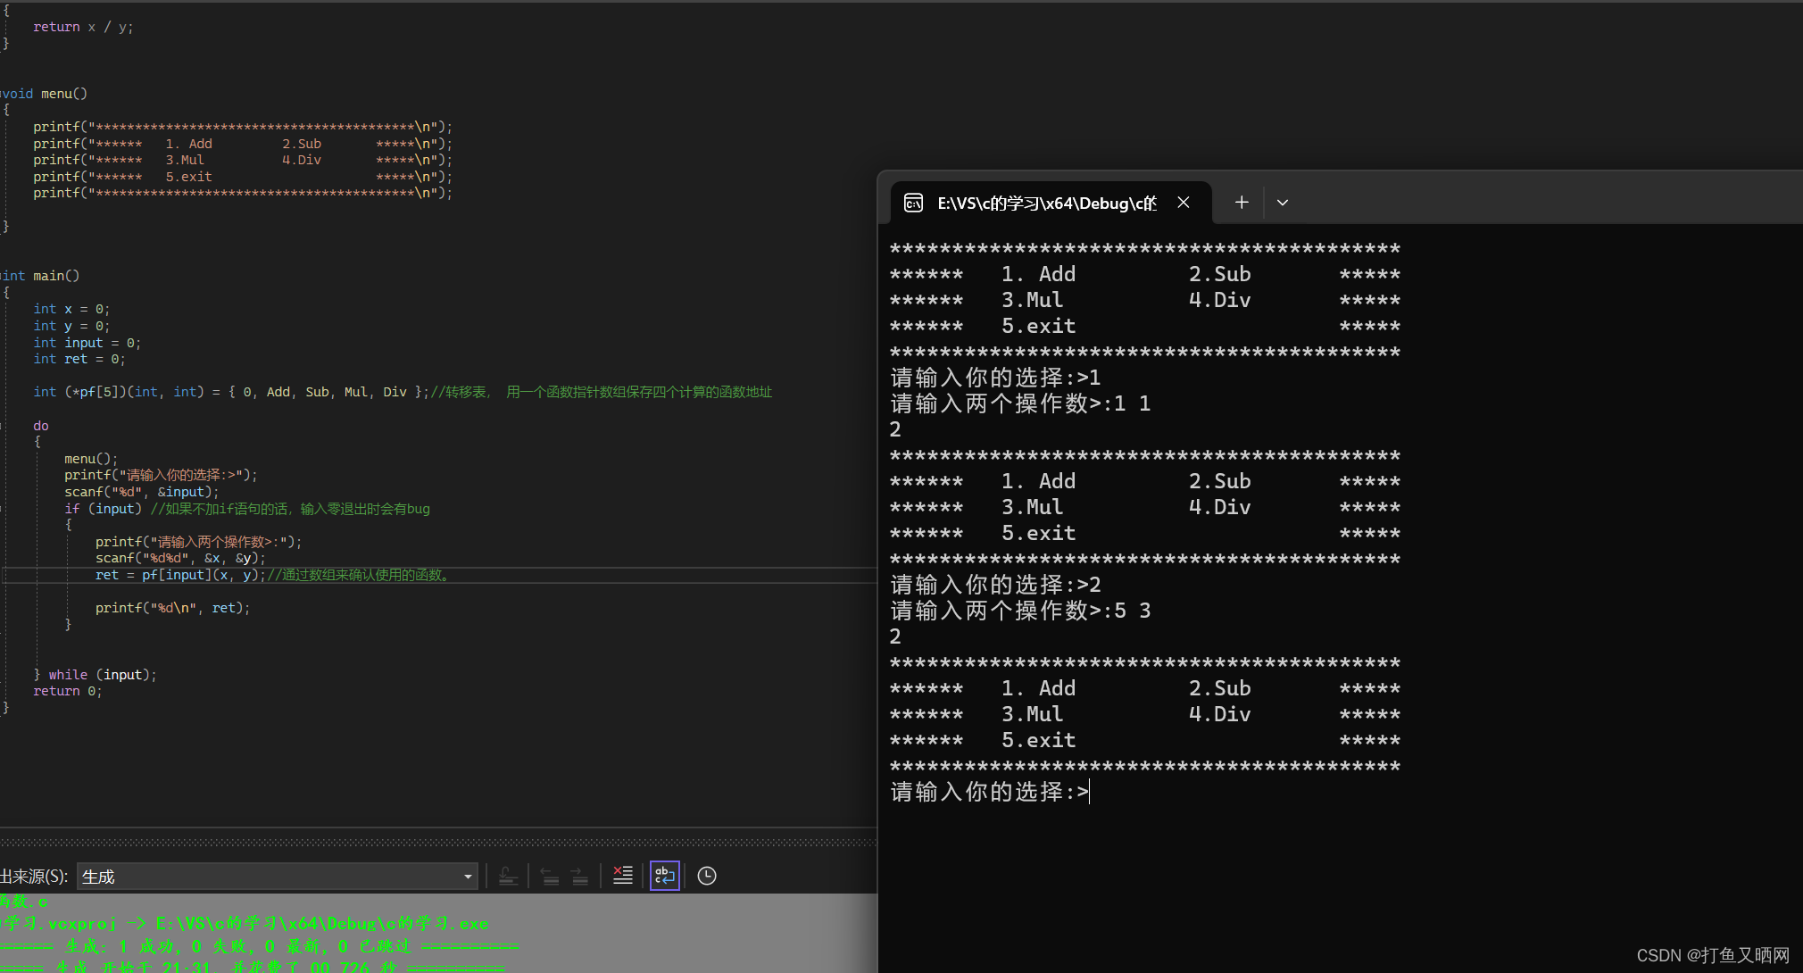Screen dimensions: 1803x973
Task: Close the E:\VS terminal tab
Action: [x=1184, y=203]
